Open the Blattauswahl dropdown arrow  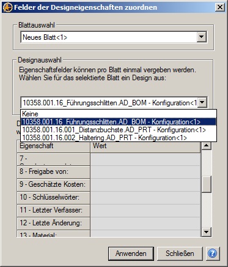(202, 37)
